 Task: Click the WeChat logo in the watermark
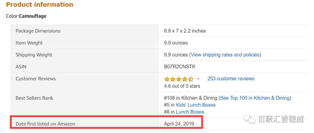tap(249, 119)
